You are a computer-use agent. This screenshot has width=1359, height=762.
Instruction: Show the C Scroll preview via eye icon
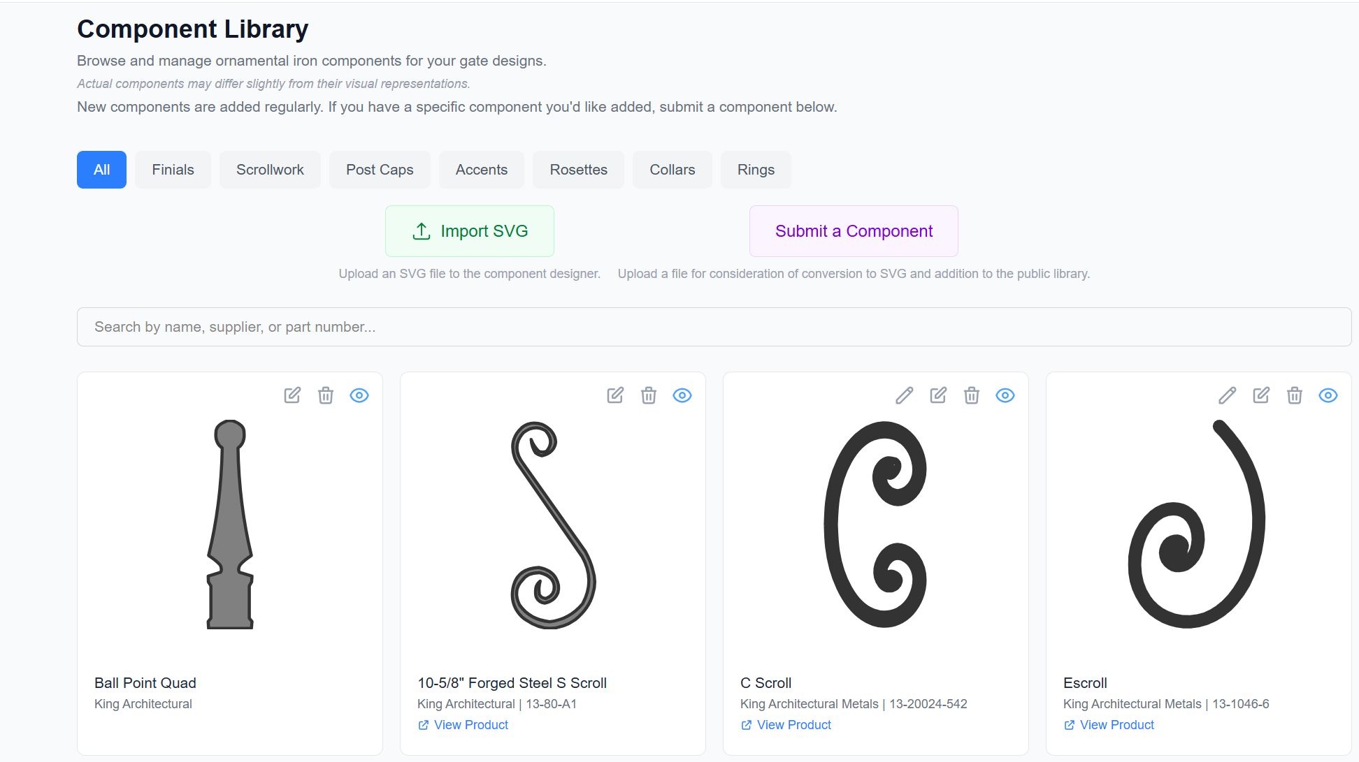click(x=1005, y=395)
